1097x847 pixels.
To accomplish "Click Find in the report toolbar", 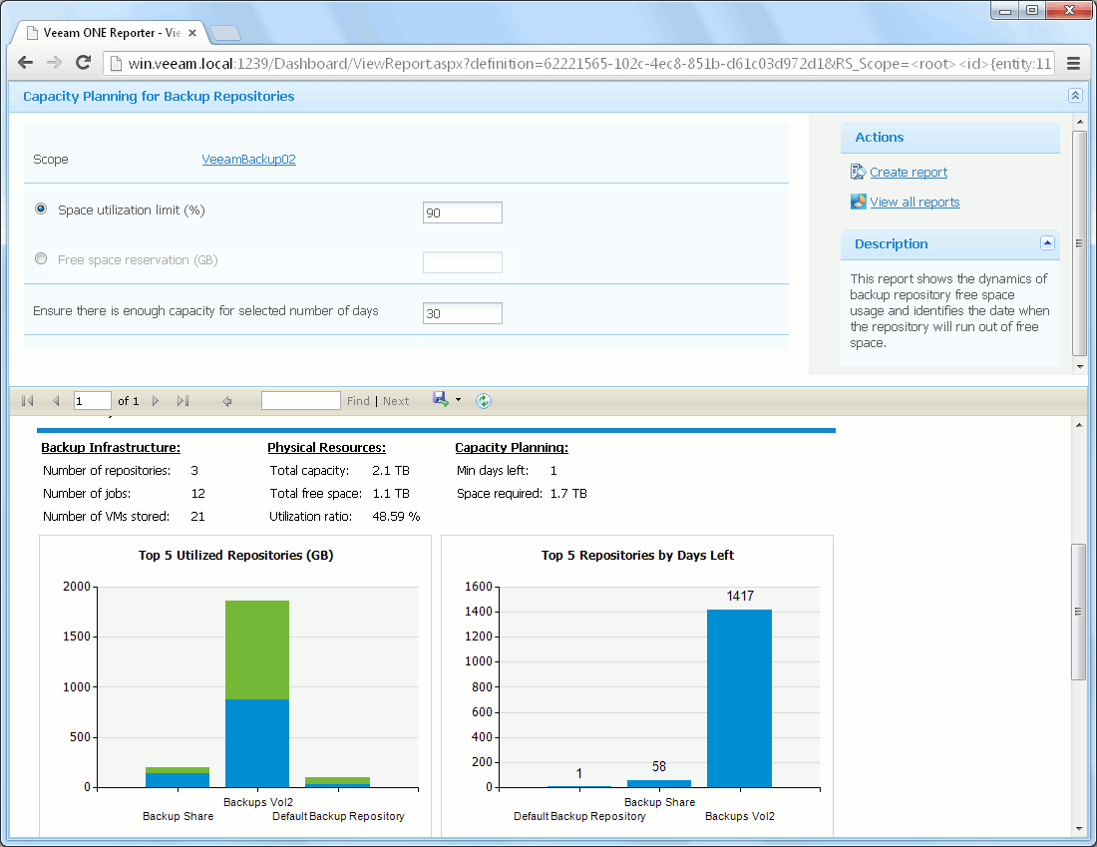I will tap(358, 401).
